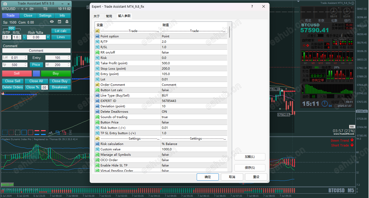Select the solid blue rectangle drawing tool
The height and width of the screenshot is (198, 369).
pyautogui.click(x=24, y=132)
